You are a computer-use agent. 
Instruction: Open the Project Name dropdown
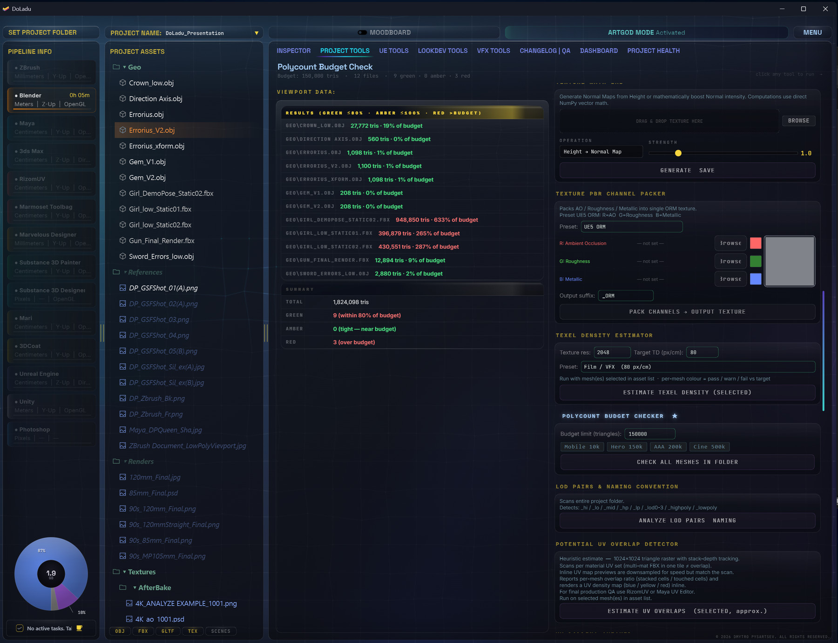click(256, 33)
